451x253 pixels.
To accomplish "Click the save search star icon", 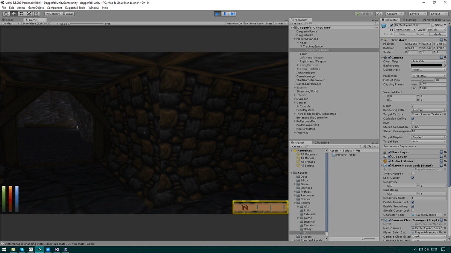I will (x=375, y=147).
